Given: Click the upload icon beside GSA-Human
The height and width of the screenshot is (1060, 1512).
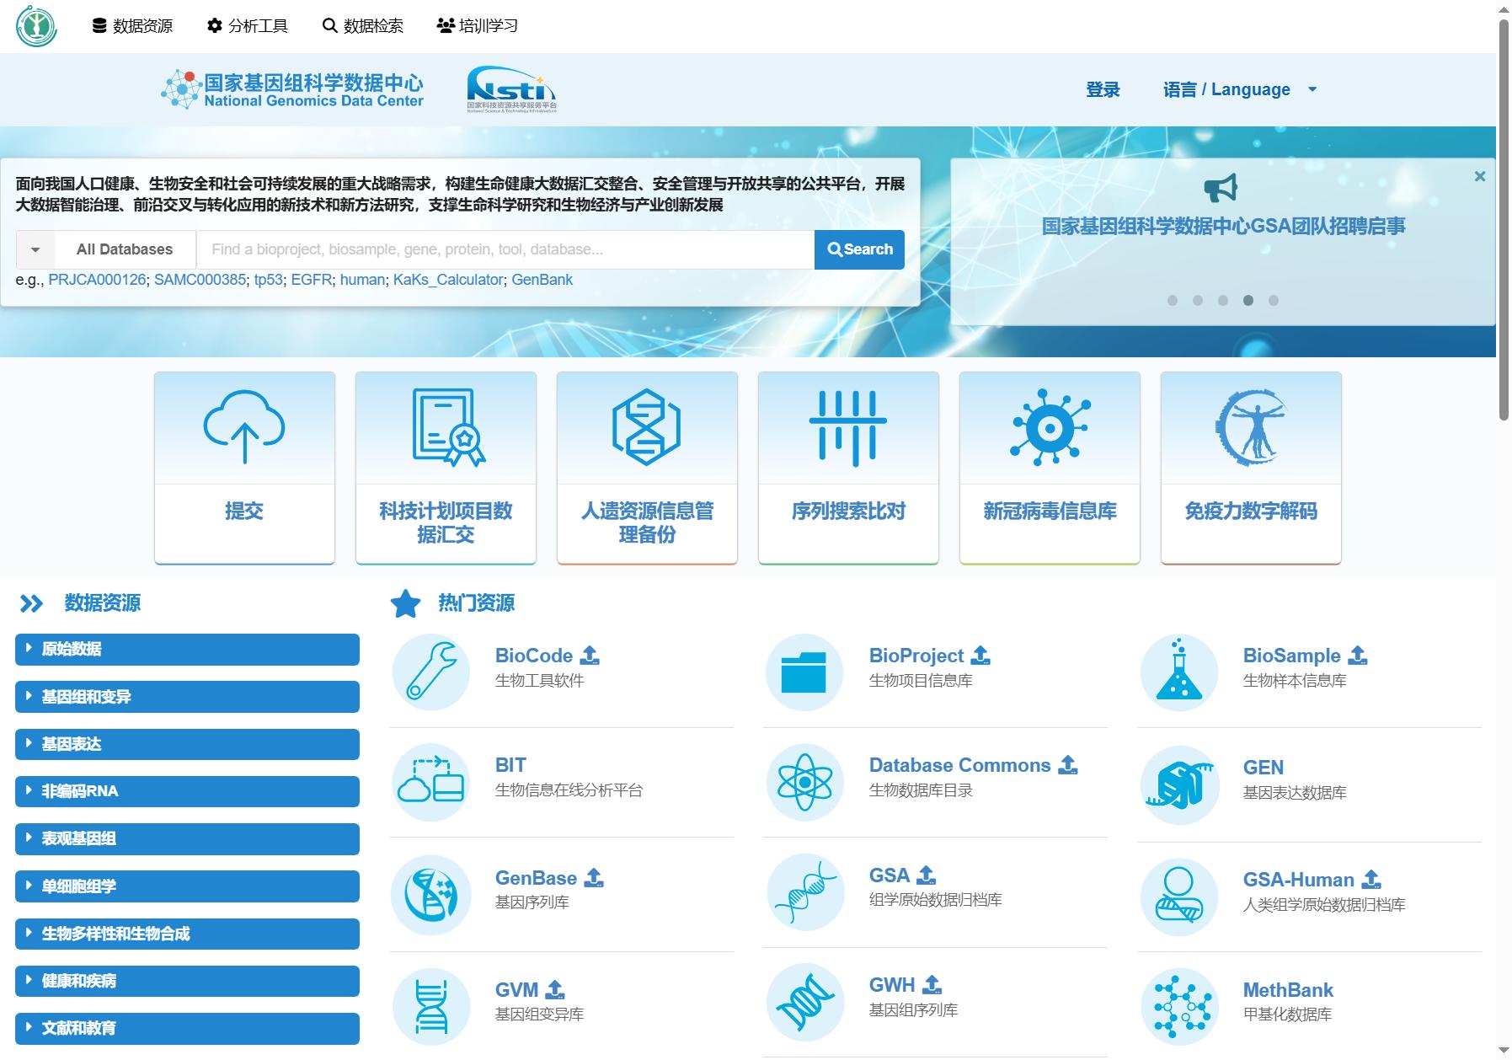Looking at the screenshot, I should pos(1371,879).
